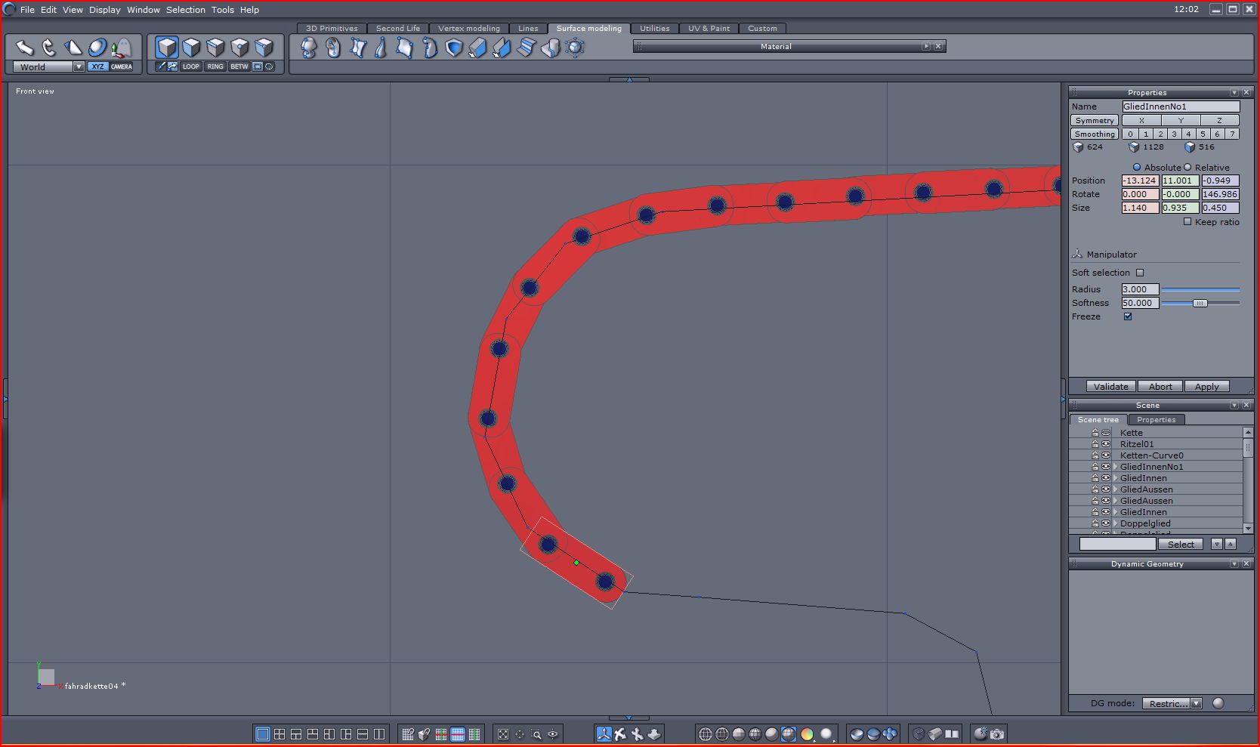
Task: Click the Apply button
Action: (x=1206, y=386)
